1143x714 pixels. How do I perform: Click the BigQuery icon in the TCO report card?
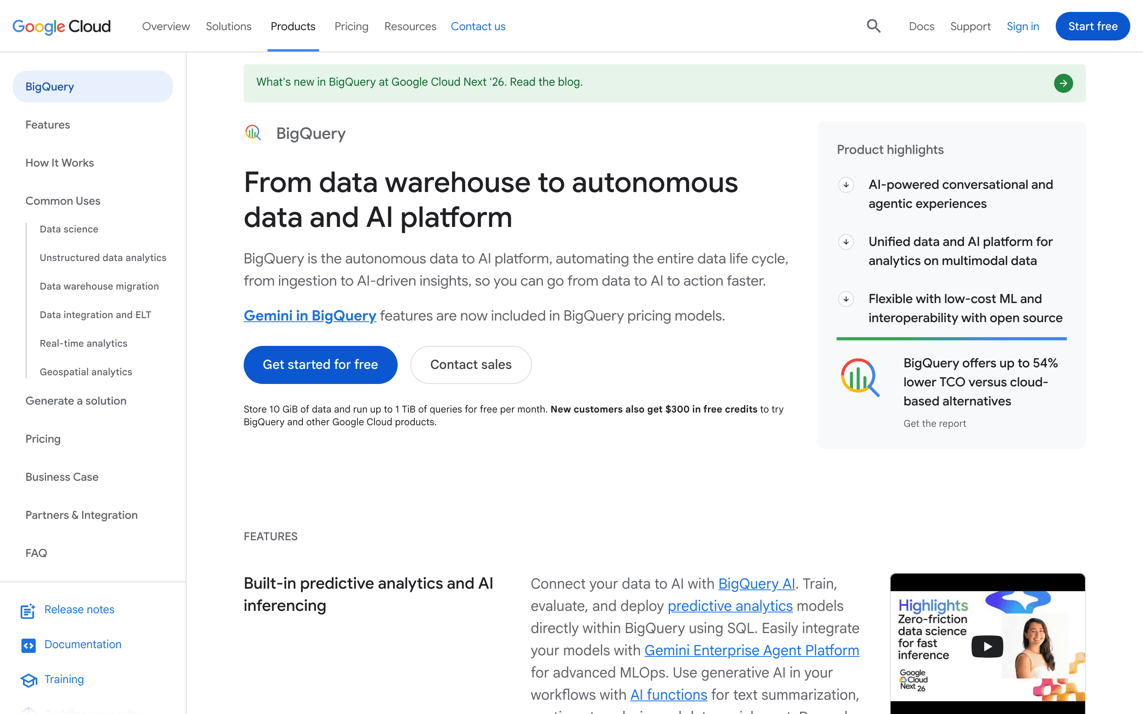coord(860,377)
